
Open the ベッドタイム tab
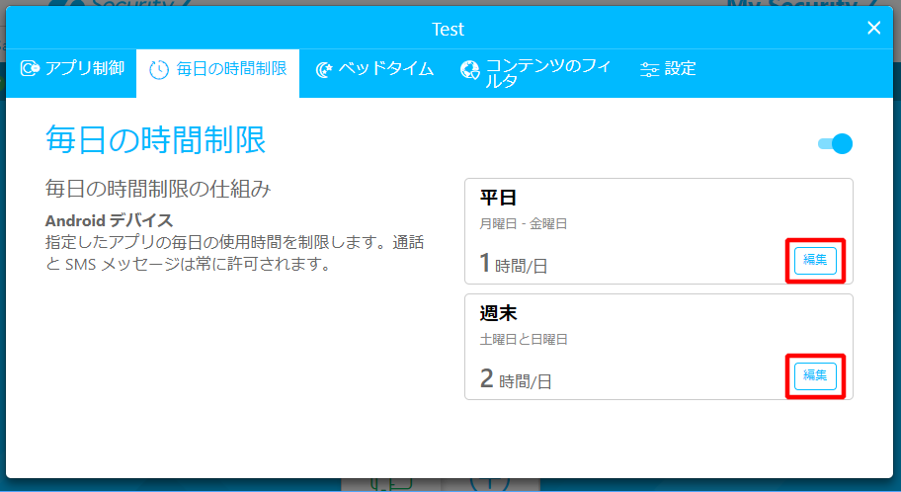385,69
